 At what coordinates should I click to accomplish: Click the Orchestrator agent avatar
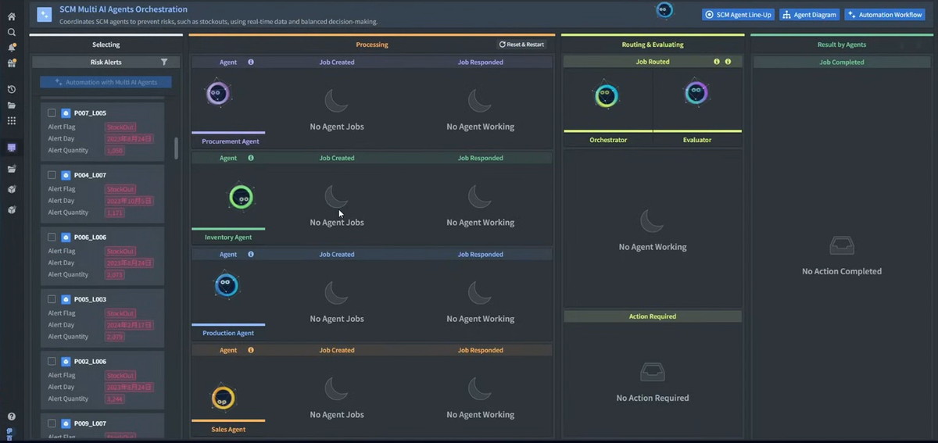point(607,95)
